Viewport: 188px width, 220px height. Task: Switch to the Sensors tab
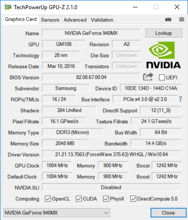pos(50,20)
